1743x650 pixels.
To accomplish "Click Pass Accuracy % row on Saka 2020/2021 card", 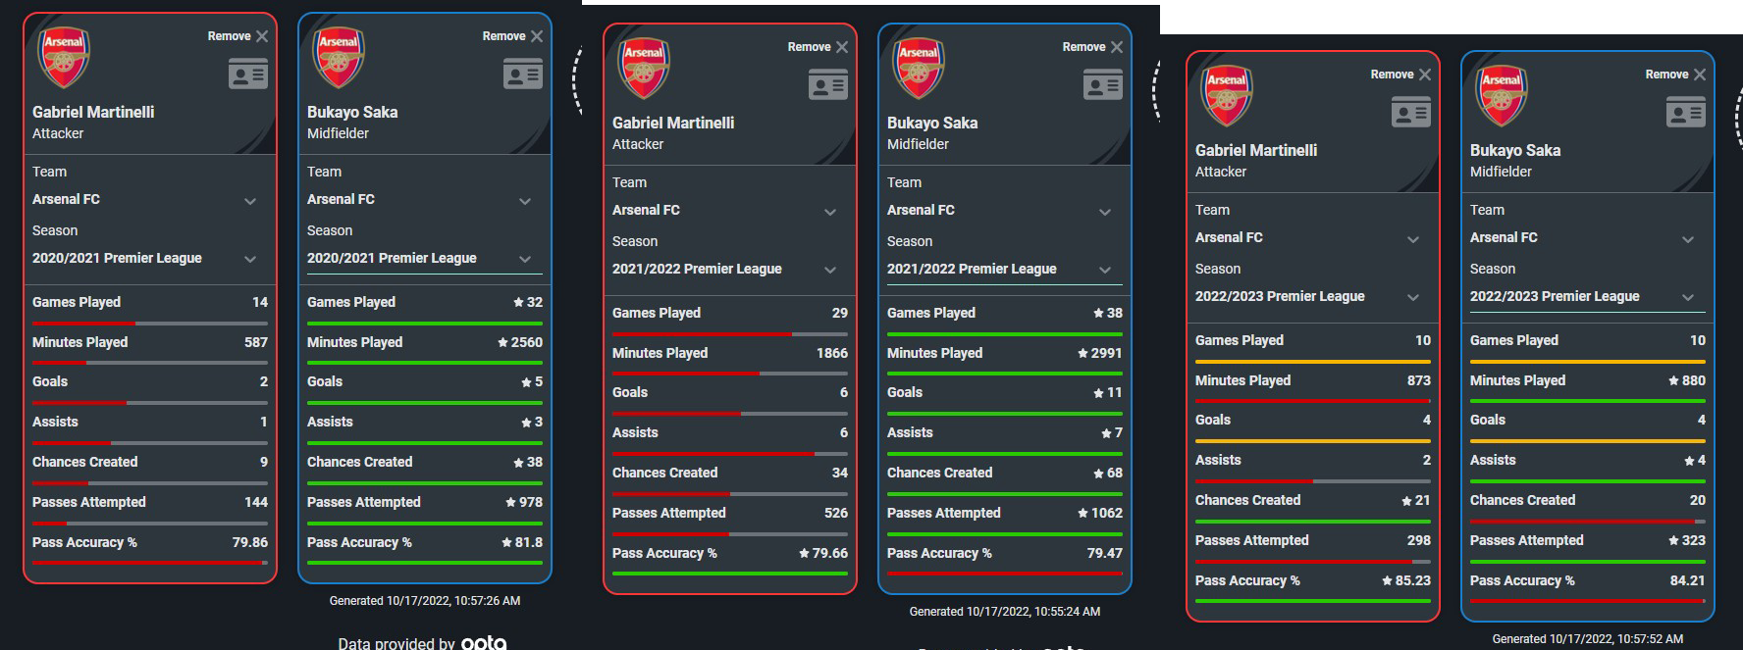I will point(424,542).
